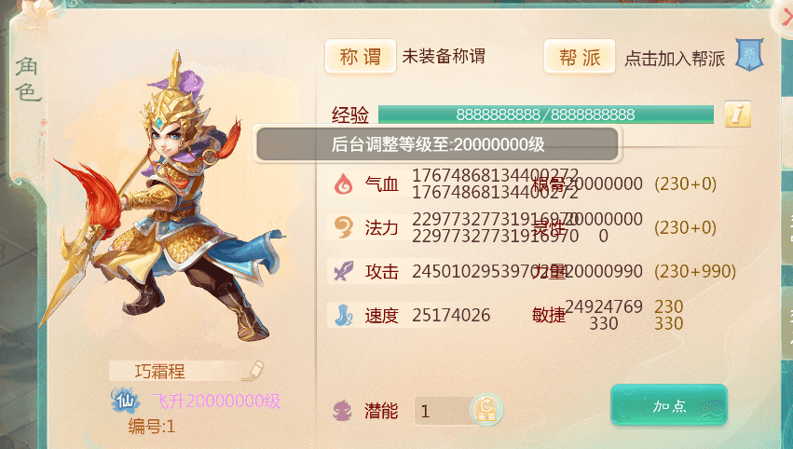This screenshot has height=449, width=793.
Task: Click the blue guild banner icon
Action: point(749,55)
